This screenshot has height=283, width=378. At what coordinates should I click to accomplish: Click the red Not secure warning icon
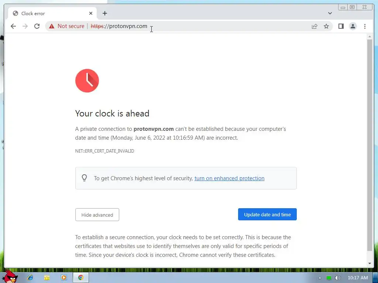[x=52, y=26]
